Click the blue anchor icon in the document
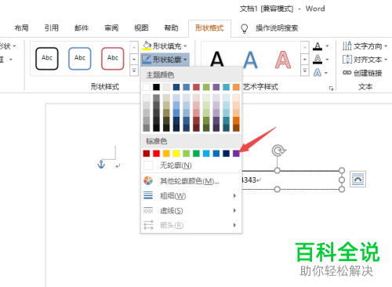Image resolution: width=392 pixels, height=287 pixels. 101,165
